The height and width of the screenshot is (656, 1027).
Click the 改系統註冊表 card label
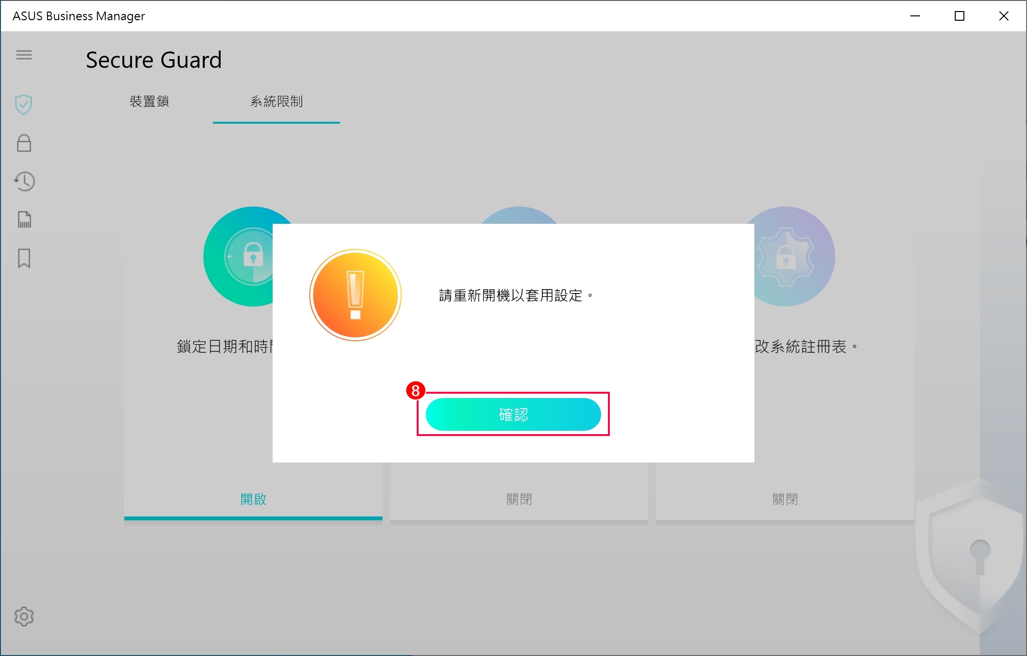pos(806,347)
